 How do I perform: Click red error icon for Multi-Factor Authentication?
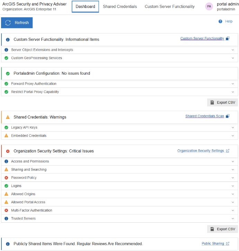(6, 210)
